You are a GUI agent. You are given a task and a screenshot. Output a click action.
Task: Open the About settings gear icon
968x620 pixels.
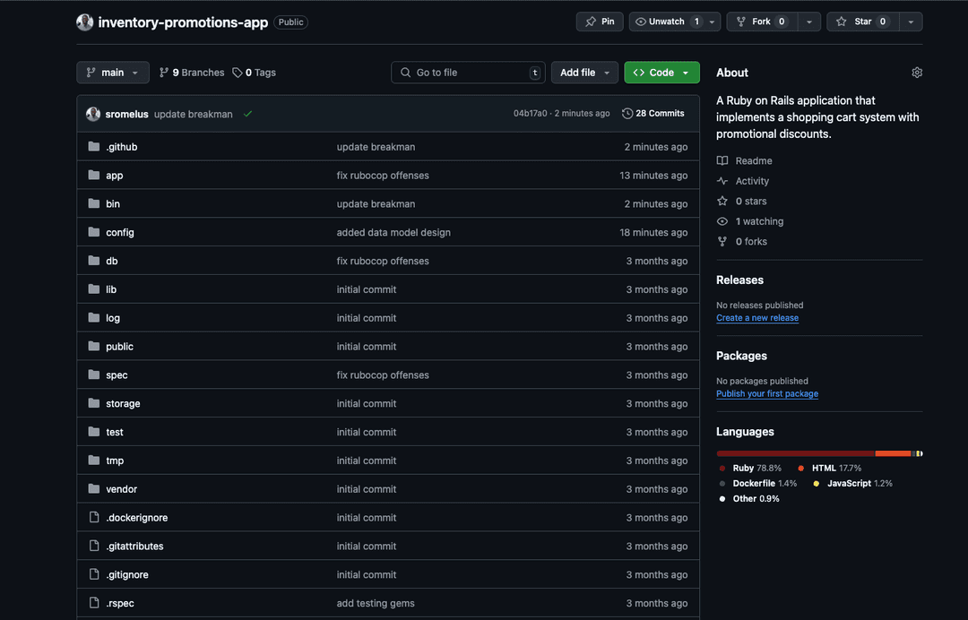tap(916, 73)
